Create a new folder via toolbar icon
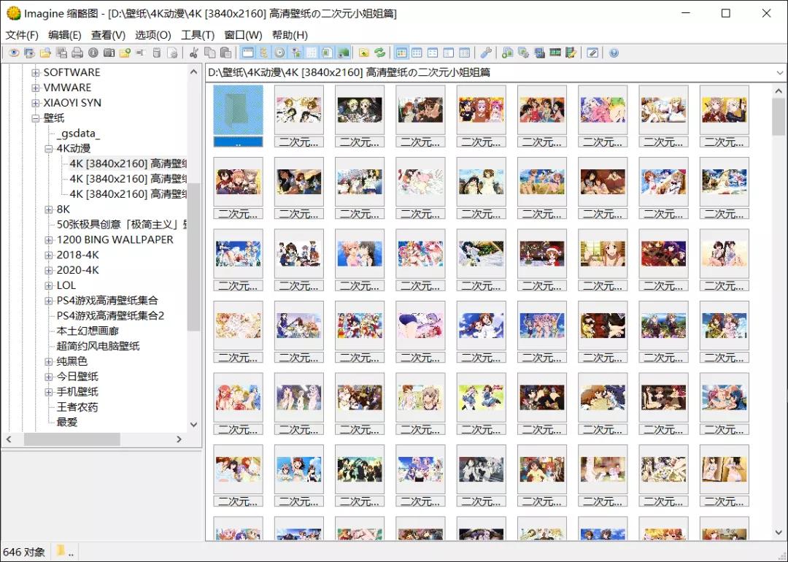The image size is (788, 562). [125, 53]
